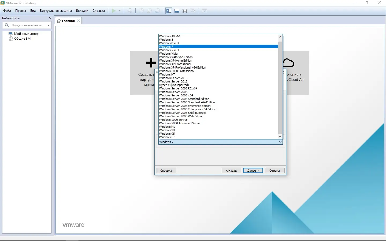The width and height of the screenshot is (386, 241).
Task: Select Windows Server 2003 Small Business
Action: pyautogui.click(x=218, y=113)
